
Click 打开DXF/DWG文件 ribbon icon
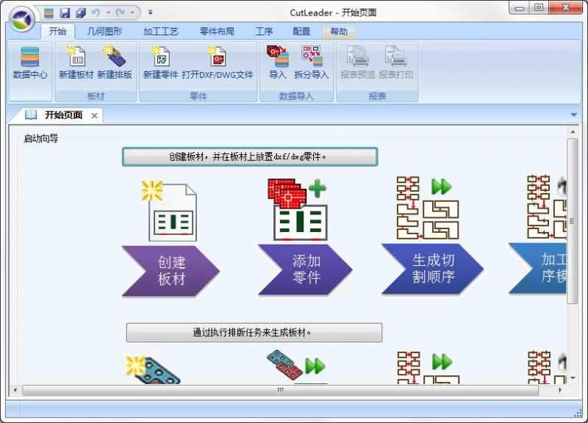coord(218,62)
